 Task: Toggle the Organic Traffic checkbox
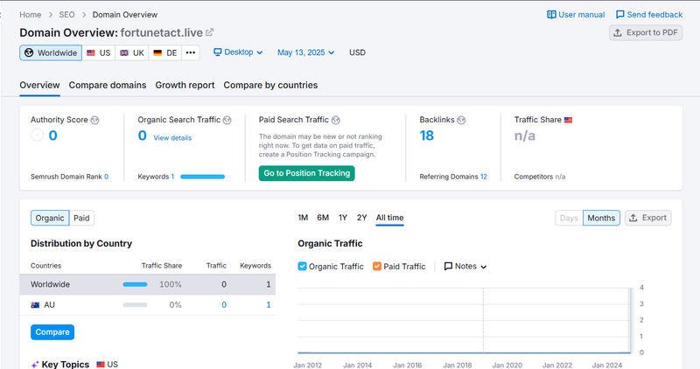coord(302,267)
